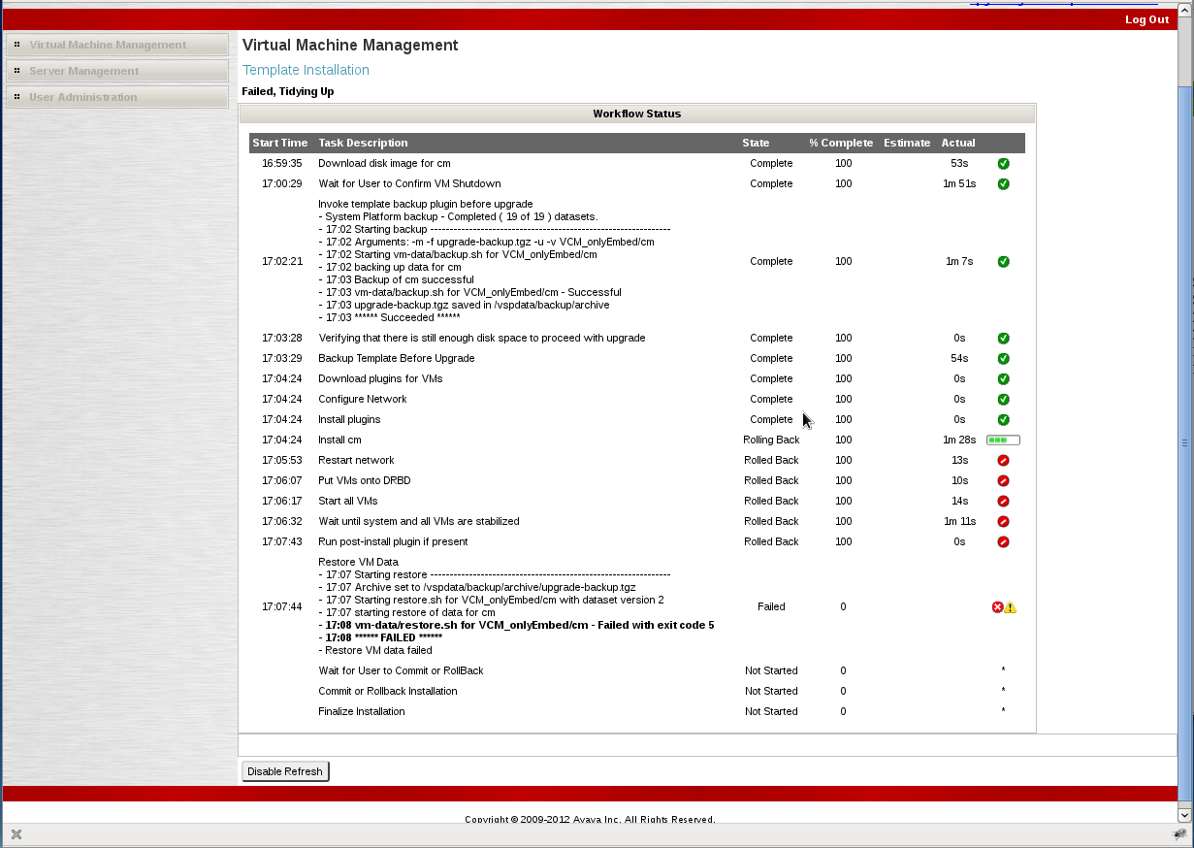Click "Configure Network" task text
1194x848 pixels.
pyautogui.click(x=363, y=400)
